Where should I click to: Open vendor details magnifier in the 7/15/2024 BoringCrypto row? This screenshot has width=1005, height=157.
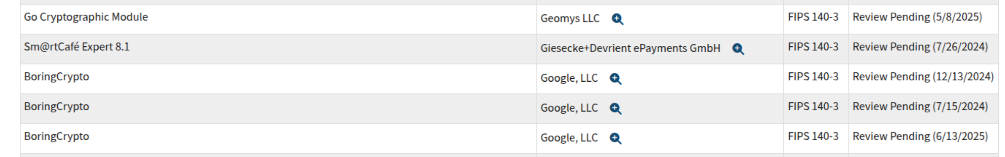[x=615, y=109]
